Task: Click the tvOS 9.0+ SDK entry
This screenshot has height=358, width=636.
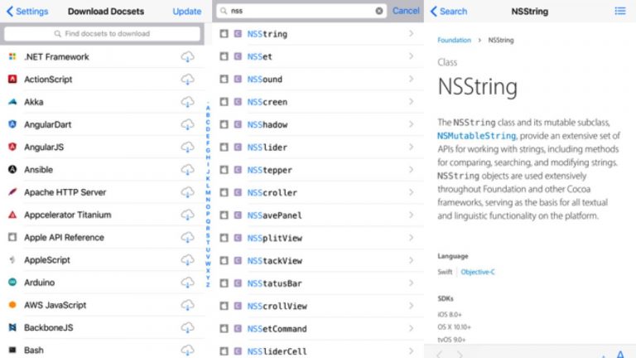Action: (x=451, y=339)
